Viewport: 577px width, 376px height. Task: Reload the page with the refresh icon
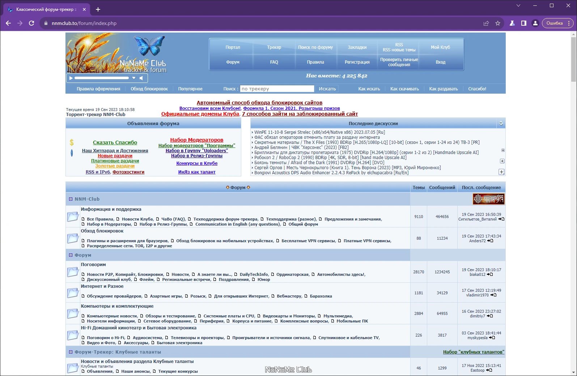31,23
